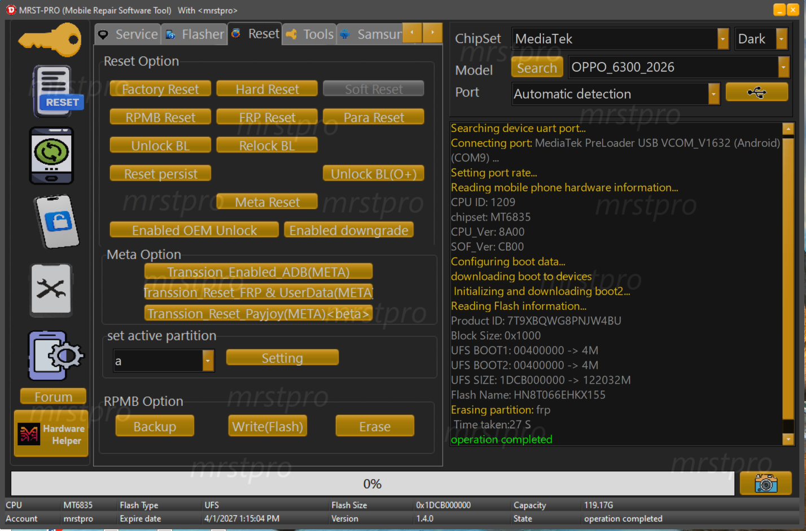
Task: Expand the ChipSet dropdown
Action: [x=722, y=39]
